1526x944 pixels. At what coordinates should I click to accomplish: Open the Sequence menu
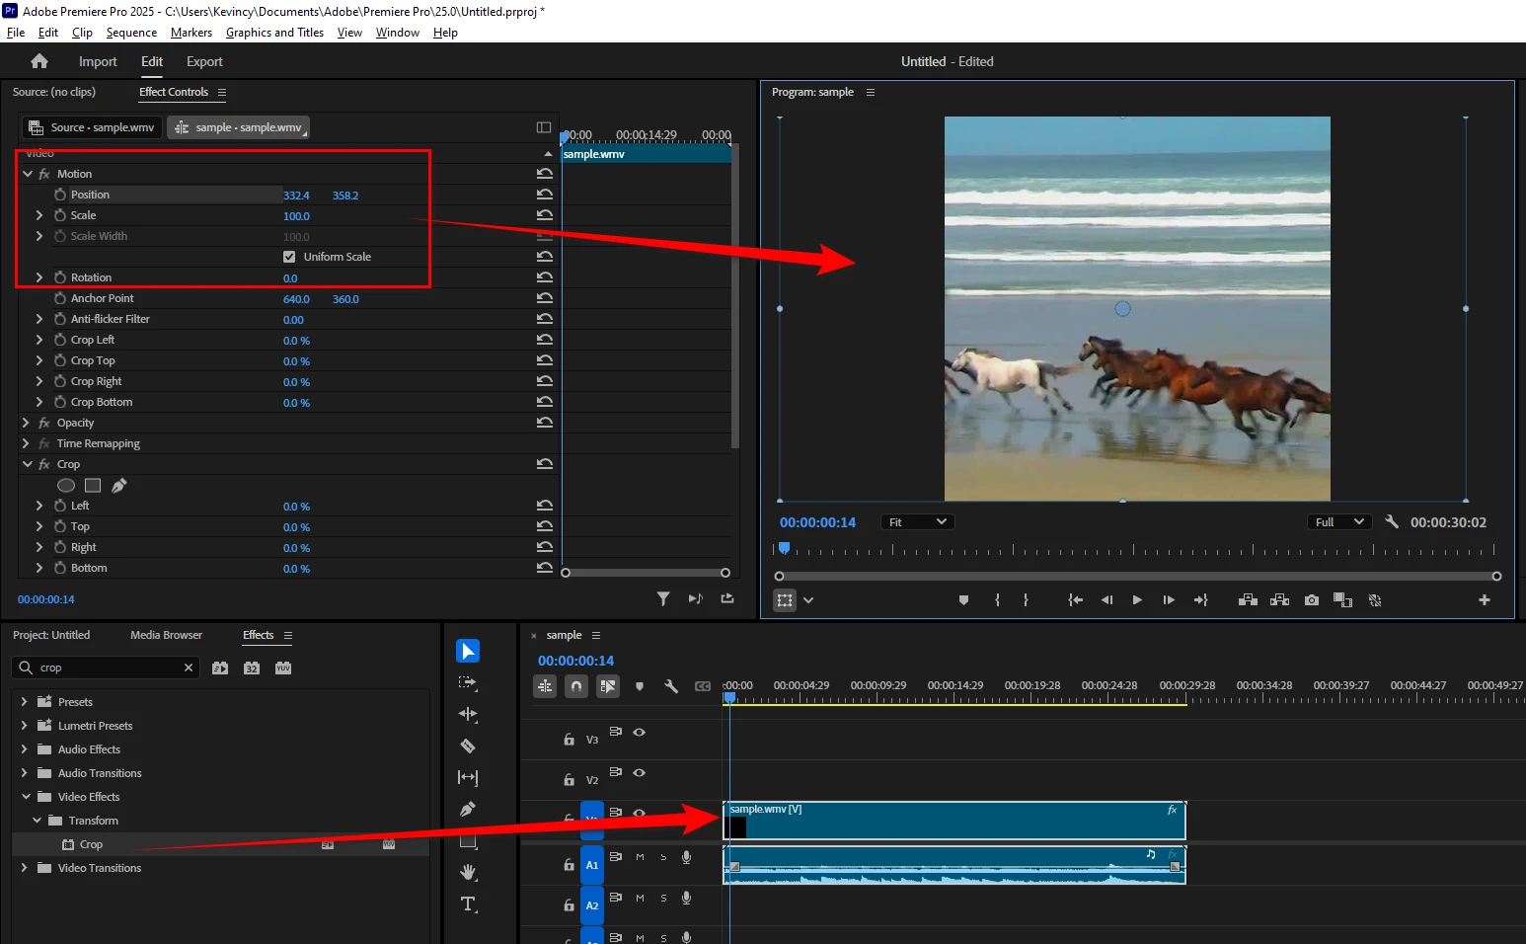click(131, 33)
